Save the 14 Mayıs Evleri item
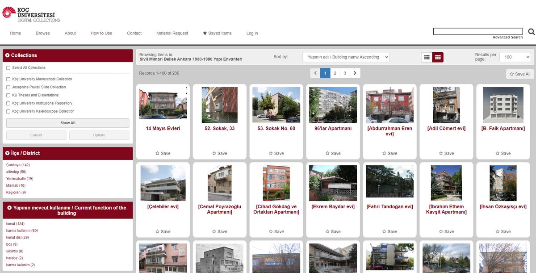This screenshot has height=273, width=536. coord(163,153)
